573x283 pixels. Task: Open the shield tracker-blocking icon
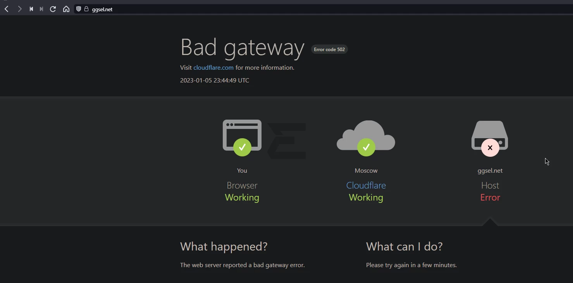[x=79, y=9]
